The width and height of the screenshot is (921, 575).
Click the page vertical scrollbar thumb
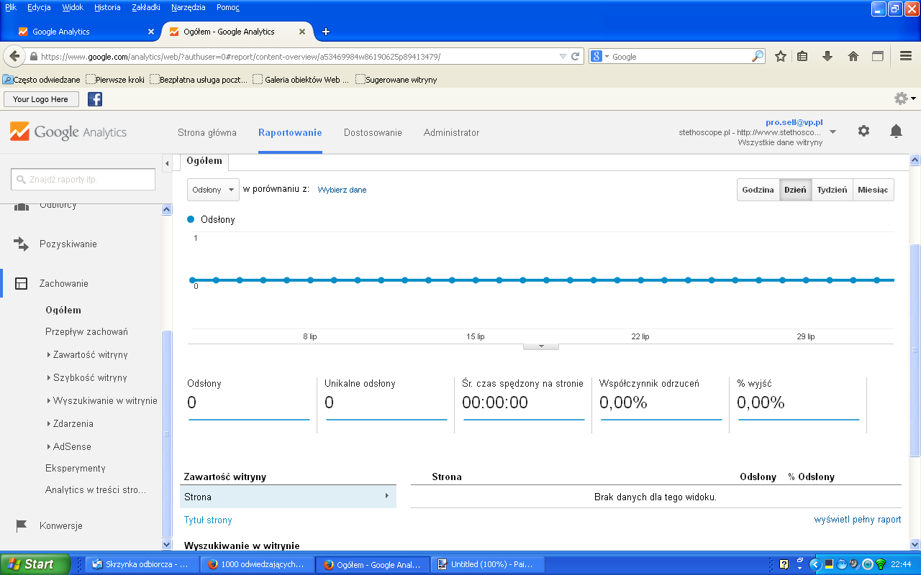click(x=915, y=349)
